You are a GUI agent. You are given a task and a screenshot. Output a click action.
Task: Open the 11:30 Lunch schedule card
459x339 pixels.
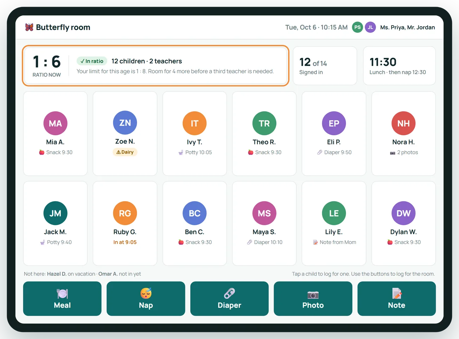click(x=399, y=66)
